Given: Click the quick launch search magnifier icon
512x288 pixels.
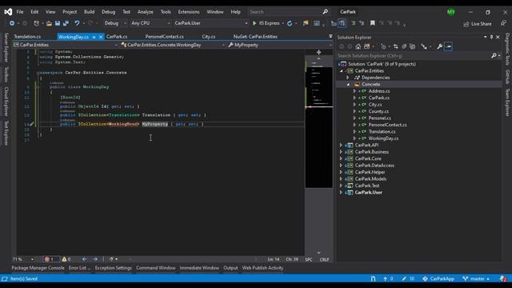Looking at the screenshot, I should (x=326, y=12).
